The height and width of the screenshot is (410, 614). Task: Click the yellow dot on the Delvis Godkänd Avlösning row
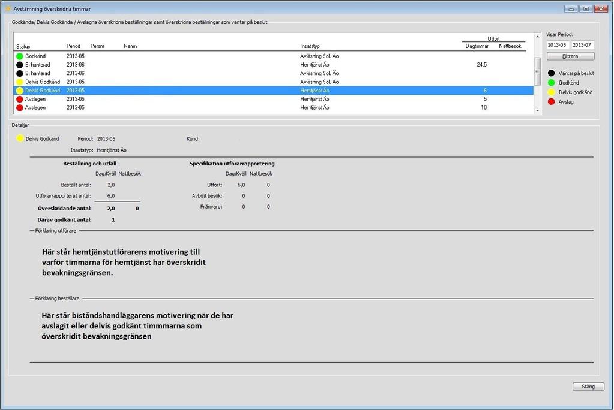pyautogui.click(x=20, y=82)
